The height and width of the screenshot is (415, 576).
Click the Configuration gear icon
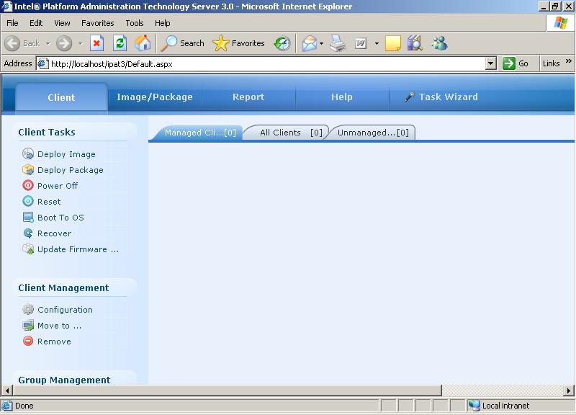tap(28, 310)
